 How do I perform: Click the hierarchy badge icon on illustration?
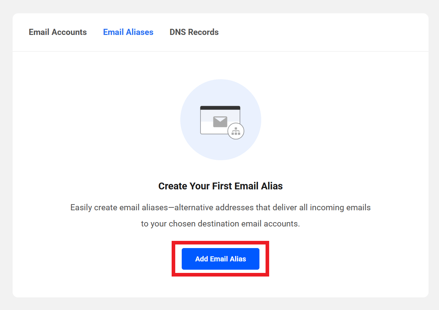pos(236,131)
